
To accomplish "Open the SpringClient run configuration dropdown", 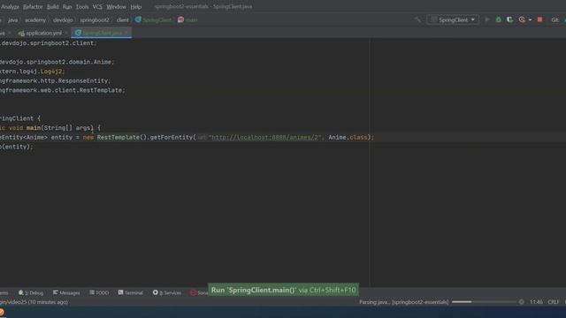I will [453, 19].
